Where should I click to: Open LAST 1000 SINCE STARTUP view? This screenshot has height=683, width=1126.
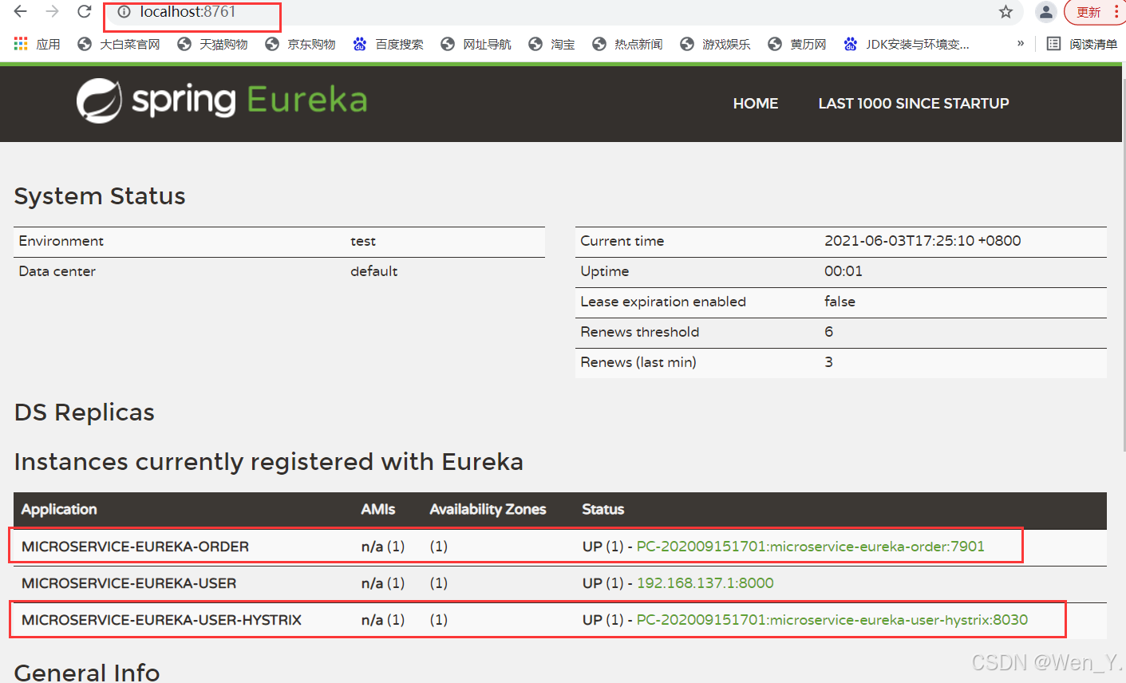(x=914, y=103)
